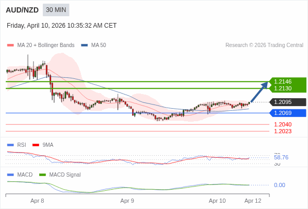Click the MACD legend label
Image resolution: width=308 pixels, height=209 pixels.
(25, 175)
